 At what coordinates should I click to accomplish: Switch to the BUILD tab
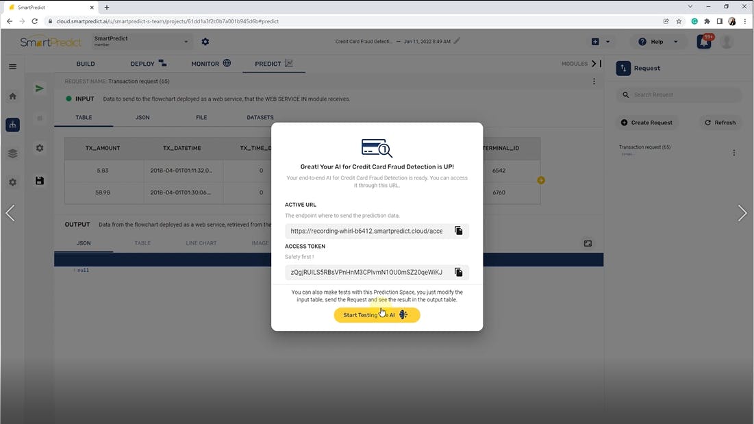click(86, 64)
